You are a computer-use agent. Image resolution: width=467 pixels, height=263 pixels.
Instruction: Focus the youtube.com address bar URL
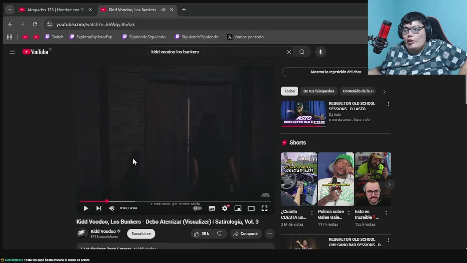[95, 24]
